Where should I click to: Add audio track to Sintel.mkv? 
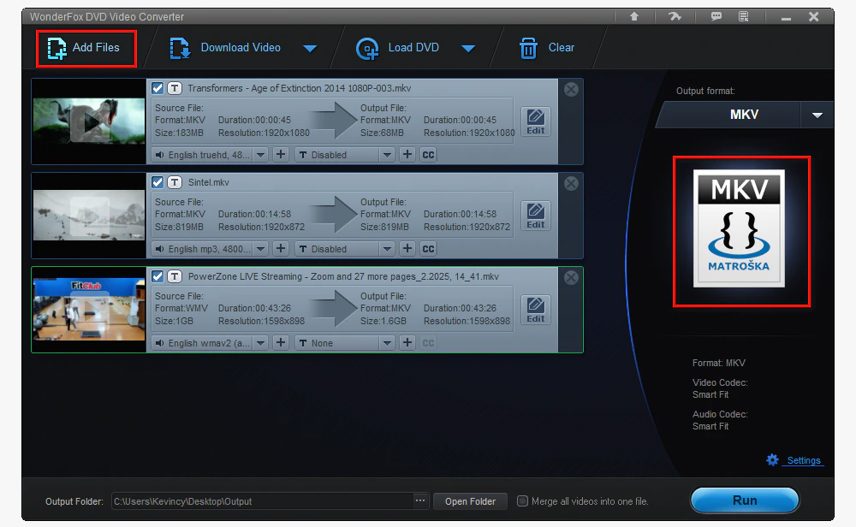click(x=281, y=249)
